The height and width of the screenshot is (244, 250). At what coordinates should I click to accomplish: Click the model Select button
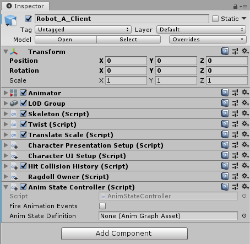pos(128,39)
